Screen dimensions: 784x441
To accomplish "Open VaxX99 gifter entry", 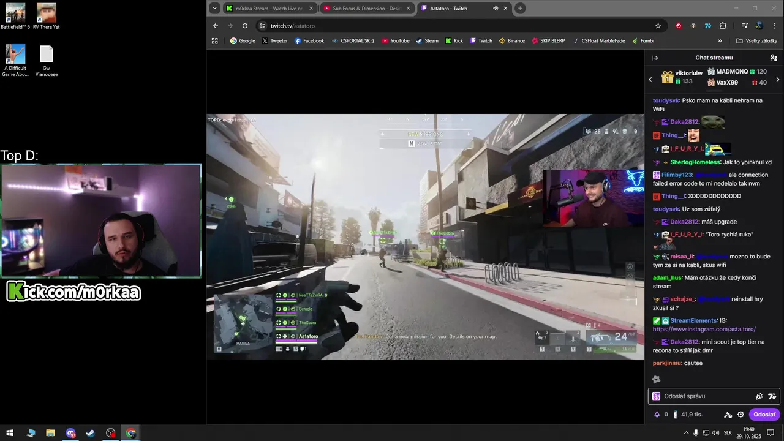I will [737, 83].
